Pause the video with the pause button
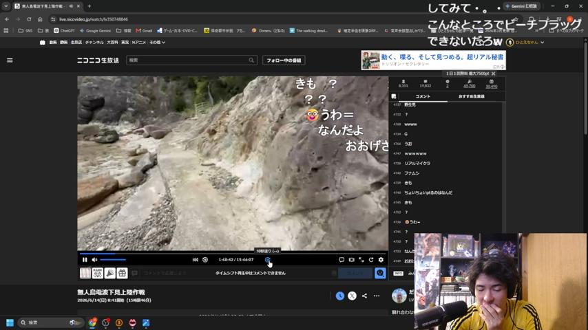Image resolution: width=588 pixels, height=330 pixels. (85, 260)
